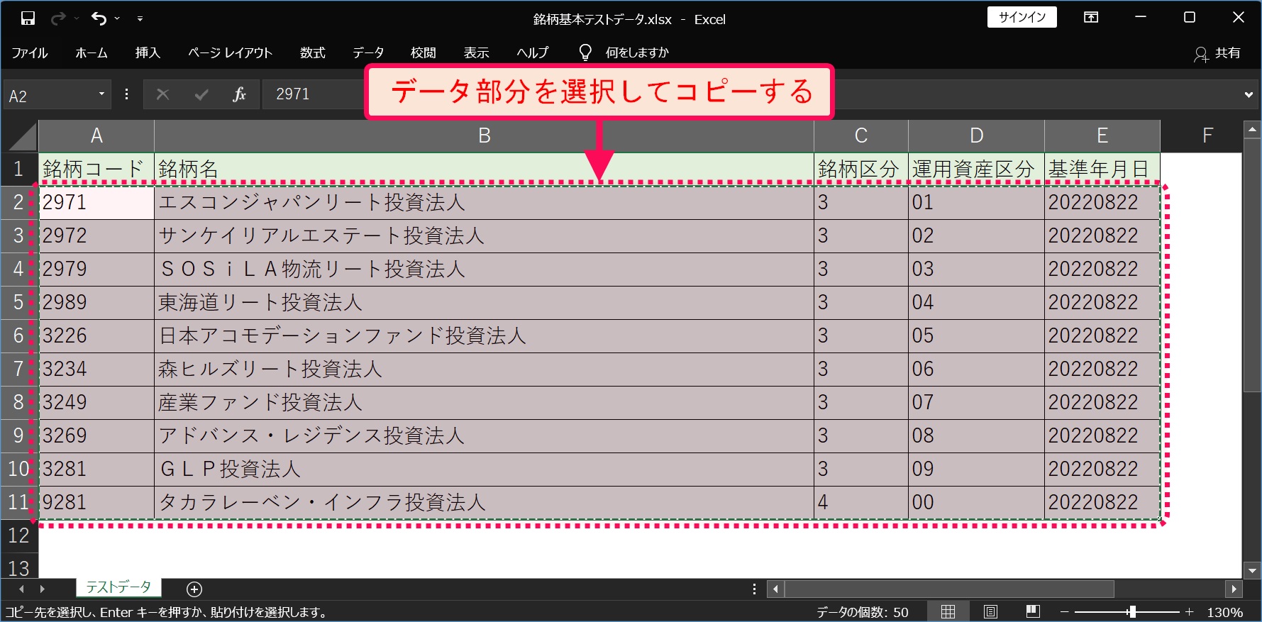Image resolution: width=1262 pixels, height=622 pixels.
Task: Click the formula bar value 2971
Action: click(x=292, y=94)
